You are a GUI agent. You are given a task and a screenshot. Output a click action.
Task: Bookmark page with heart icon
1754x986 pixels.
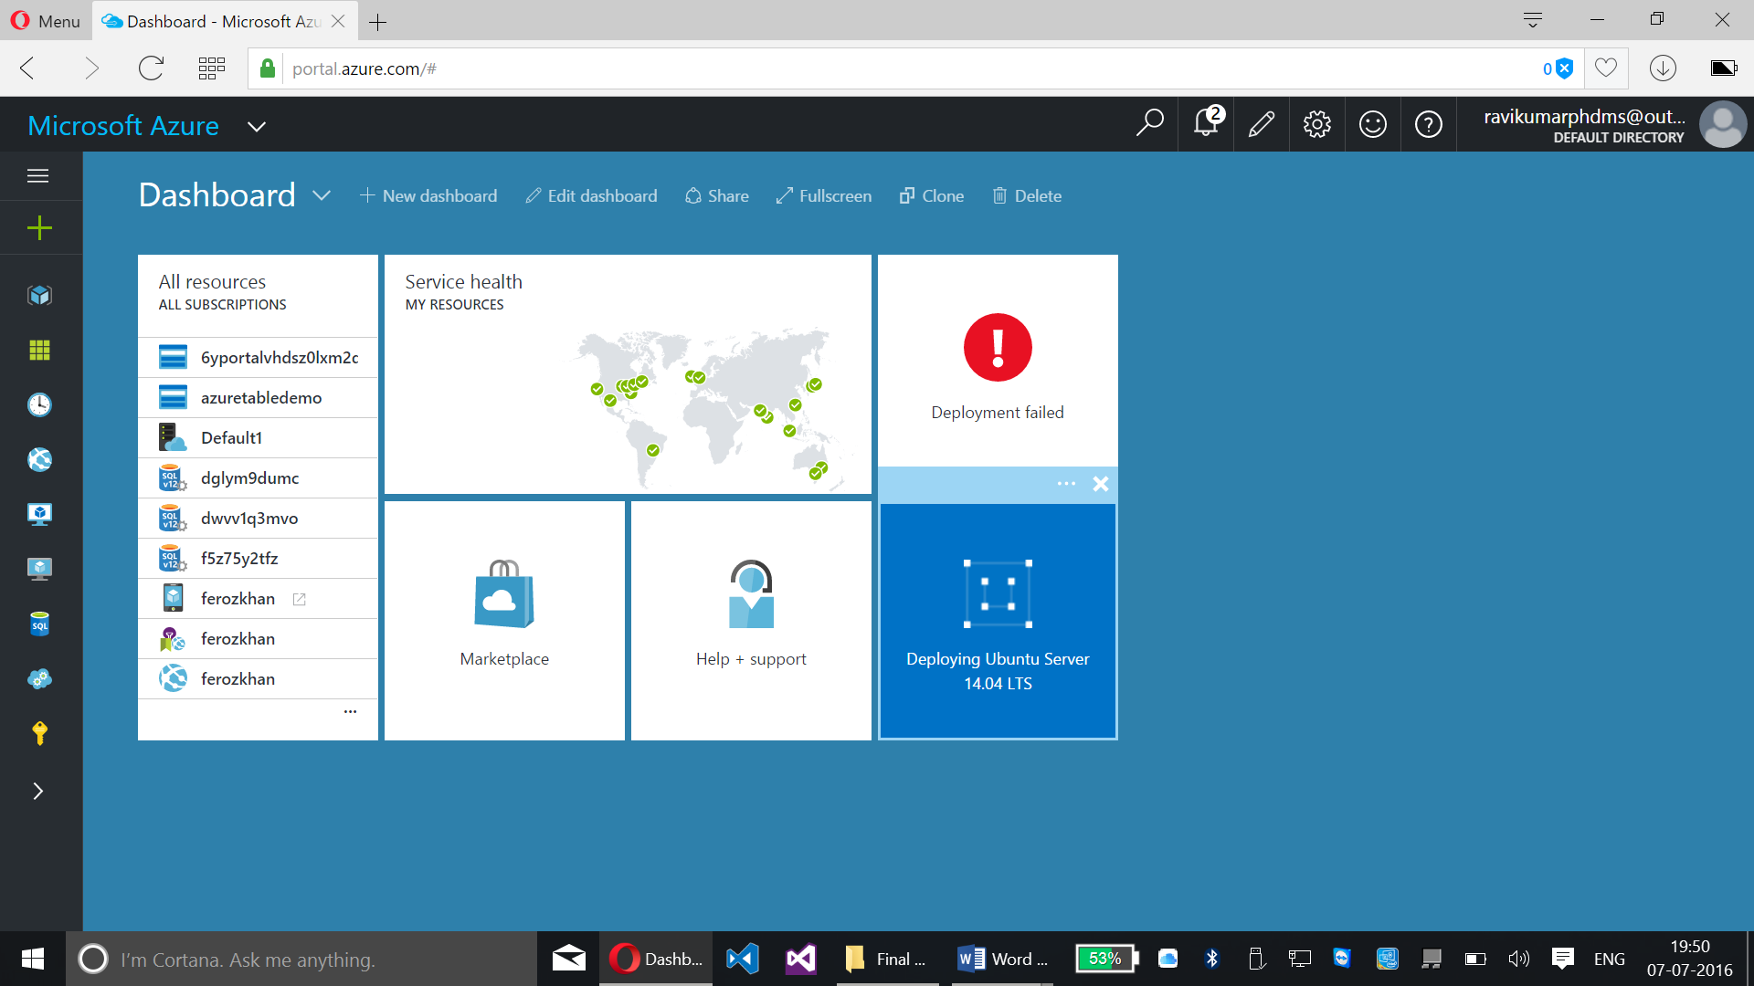pos(1605,68)
